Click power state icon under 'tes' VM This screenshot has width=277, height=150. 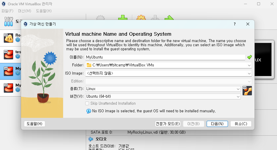pos(18,56)
